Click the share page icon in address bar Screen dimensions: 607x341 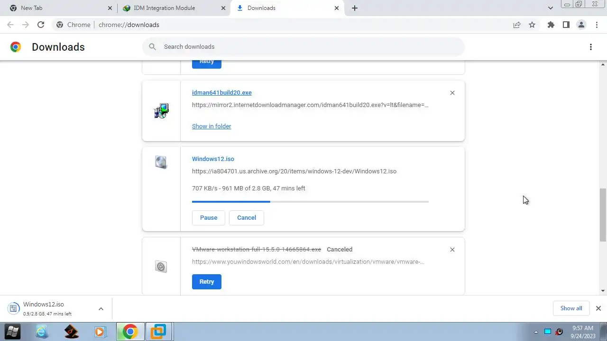click(517, 25)
